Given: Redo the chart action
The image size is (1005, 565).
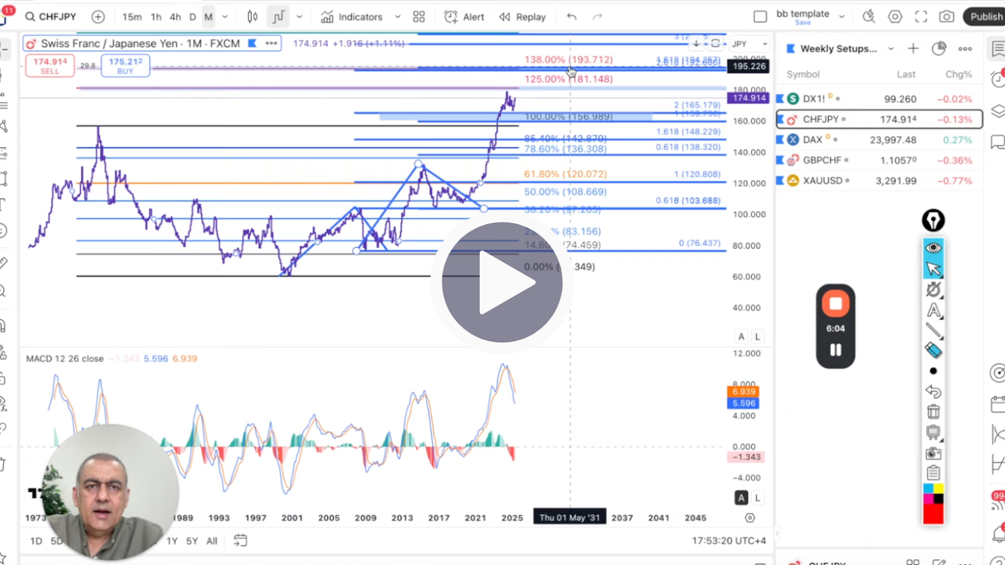Looking at the screenshot, I should [x=597, y=17].
